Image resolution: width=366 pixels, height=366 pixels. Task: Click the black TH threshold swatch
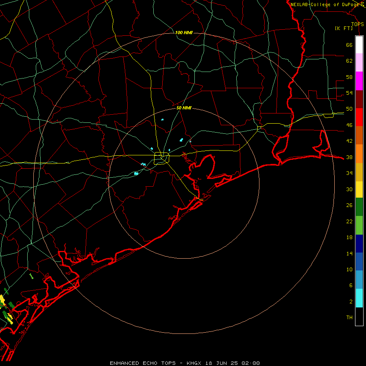click(359, 316)
